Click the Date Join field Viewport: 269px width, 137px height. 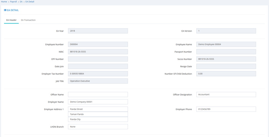[x=98, y=66]
